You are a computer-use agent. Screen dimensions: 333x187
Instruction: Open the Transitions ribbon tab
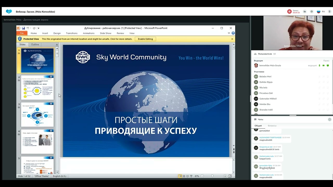[x=72, y=33]
